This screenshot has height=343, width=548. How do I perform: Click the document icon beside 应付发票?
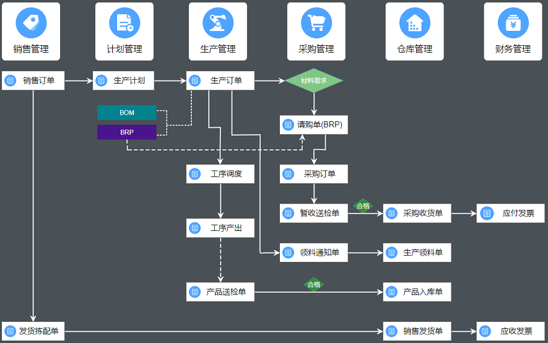click(486, 214)
